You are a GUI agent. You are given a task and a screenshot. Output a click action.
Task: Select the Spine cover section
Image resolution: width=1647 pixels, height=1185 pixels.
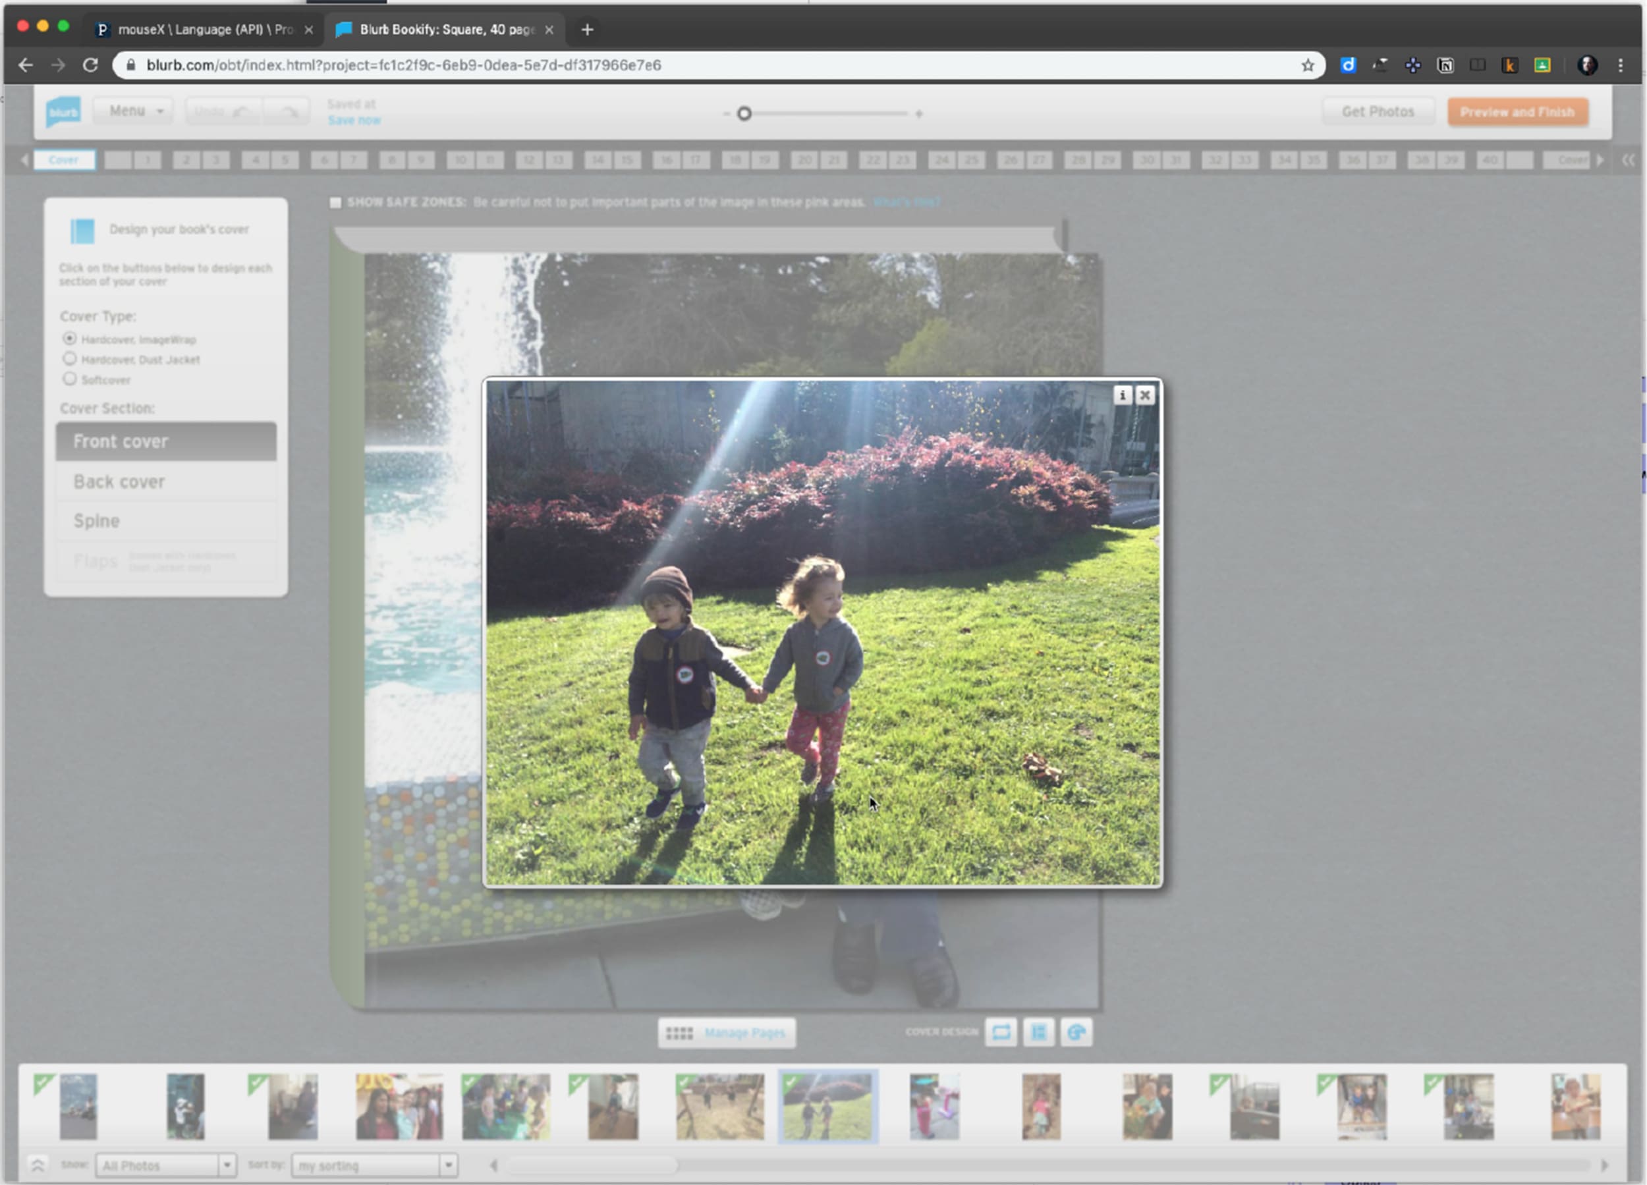(x=165, y=520)
